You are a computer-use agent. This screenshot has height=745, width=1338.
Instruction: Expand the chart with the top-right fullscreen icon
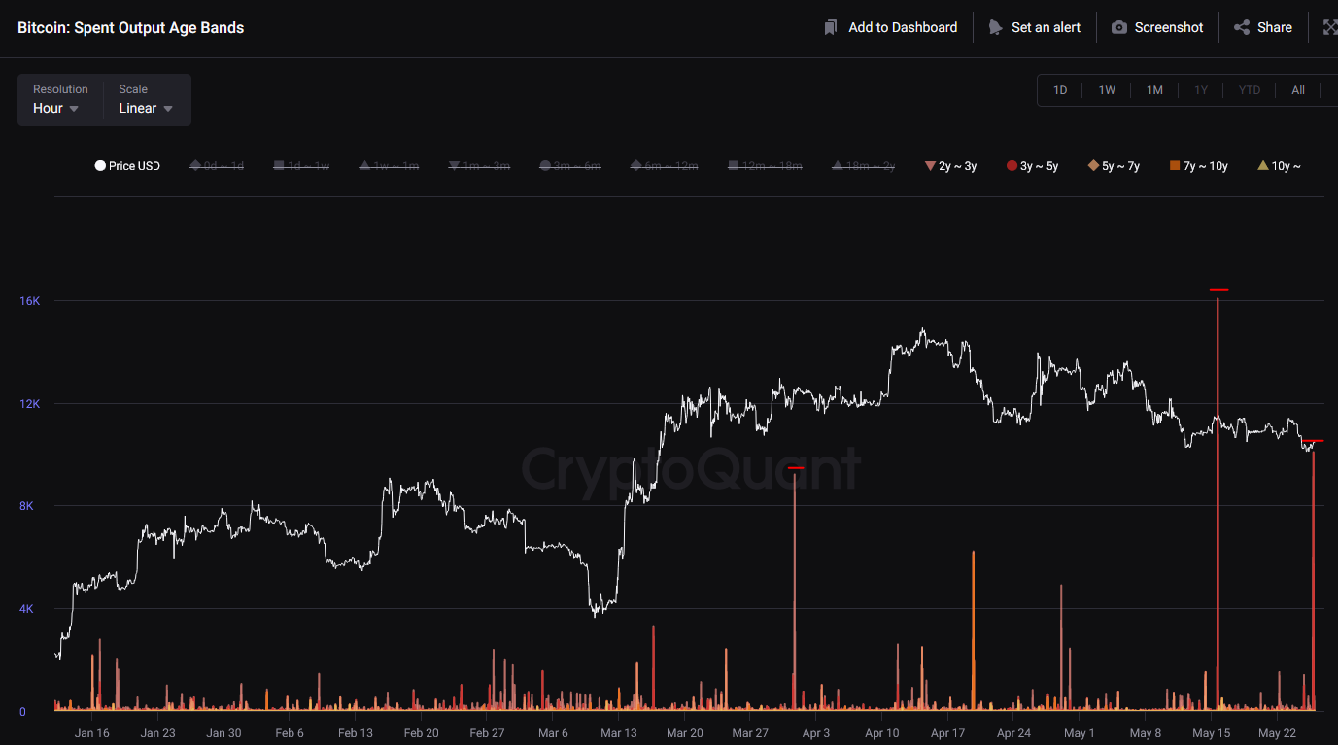[1332, 26]
